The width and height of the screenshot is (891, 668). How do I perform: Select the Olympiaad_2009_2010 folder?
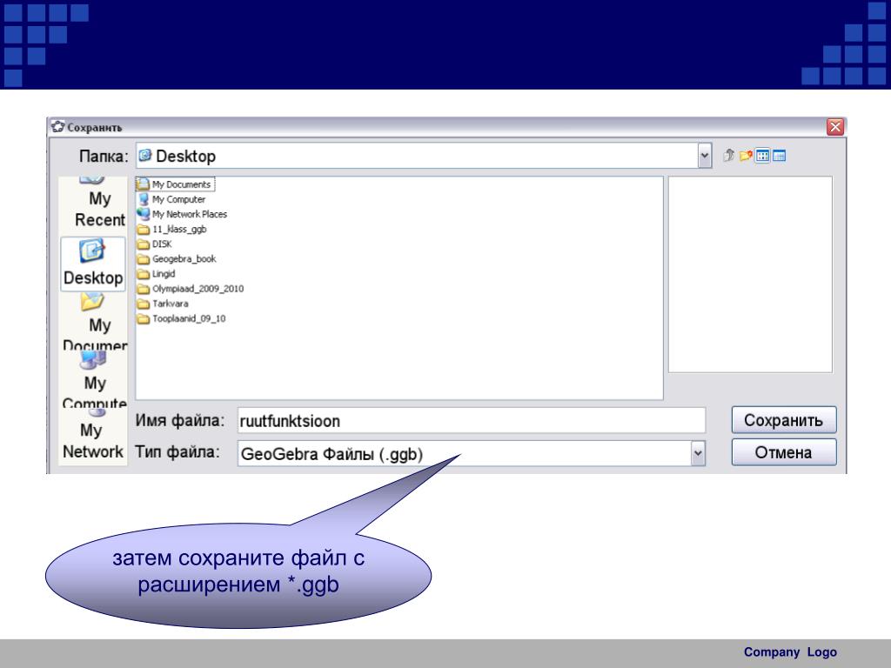(191, 289)
